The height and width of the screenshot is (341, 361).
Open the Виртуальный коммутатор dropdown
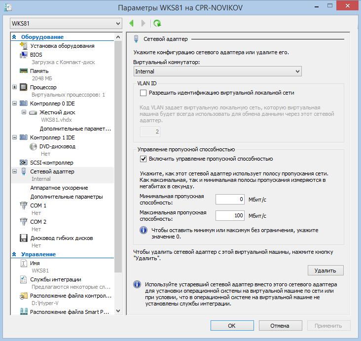pyautogui.click(x=217, y=71)
